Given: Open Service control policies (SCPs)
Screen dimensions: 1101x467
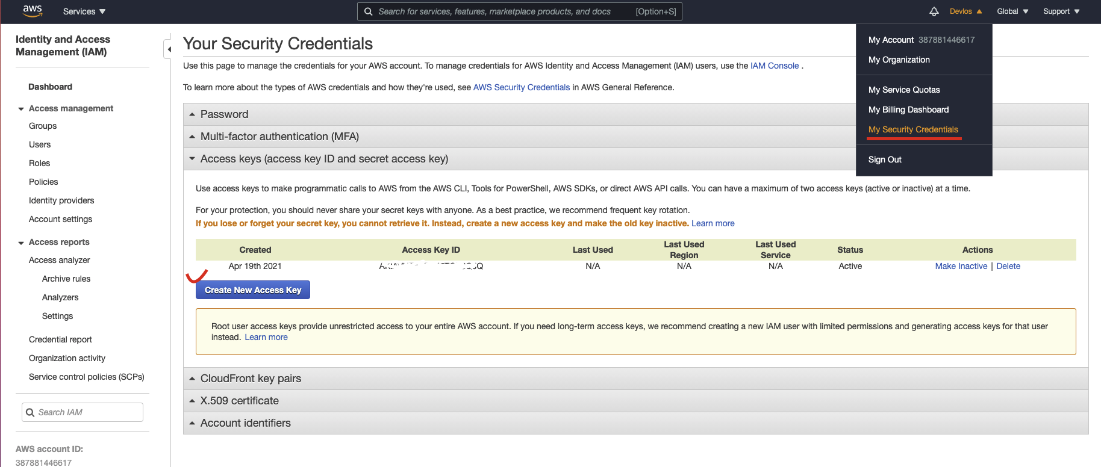Looking at the screenshot, I should [87, 377].
